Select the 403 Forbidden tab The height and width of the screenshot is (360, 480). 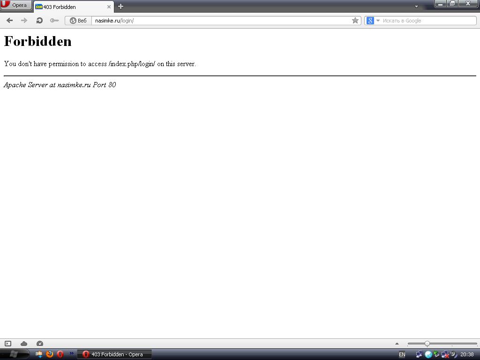[74, 7]
